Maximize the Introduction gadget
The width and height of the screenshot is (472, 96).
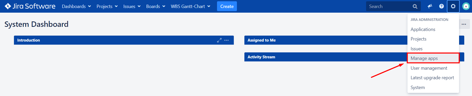(x=219, y=40)
